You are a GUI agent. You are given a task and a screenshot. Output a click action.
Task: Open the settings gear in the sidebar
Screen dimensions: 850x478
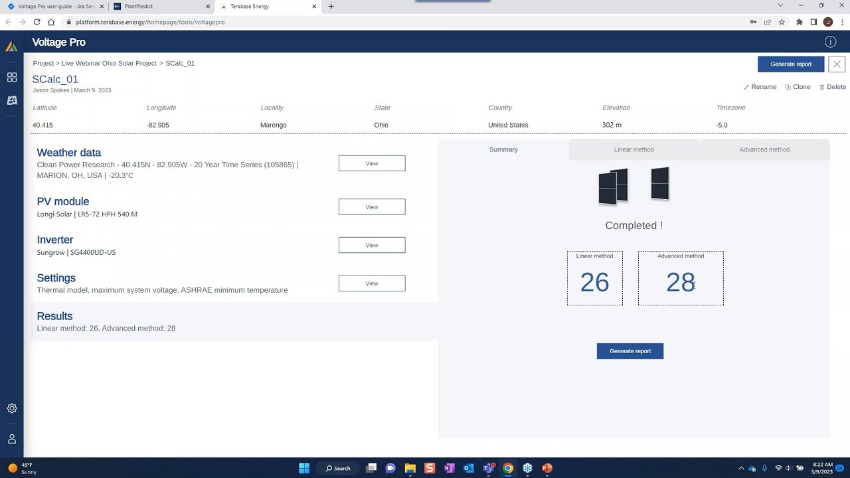tap(12, 409)
